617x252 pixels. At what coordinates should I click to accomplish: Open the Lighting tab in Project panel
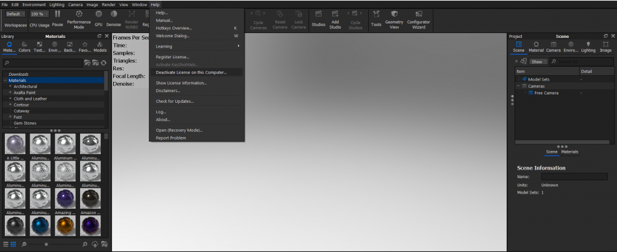click(x=588, y=47)
